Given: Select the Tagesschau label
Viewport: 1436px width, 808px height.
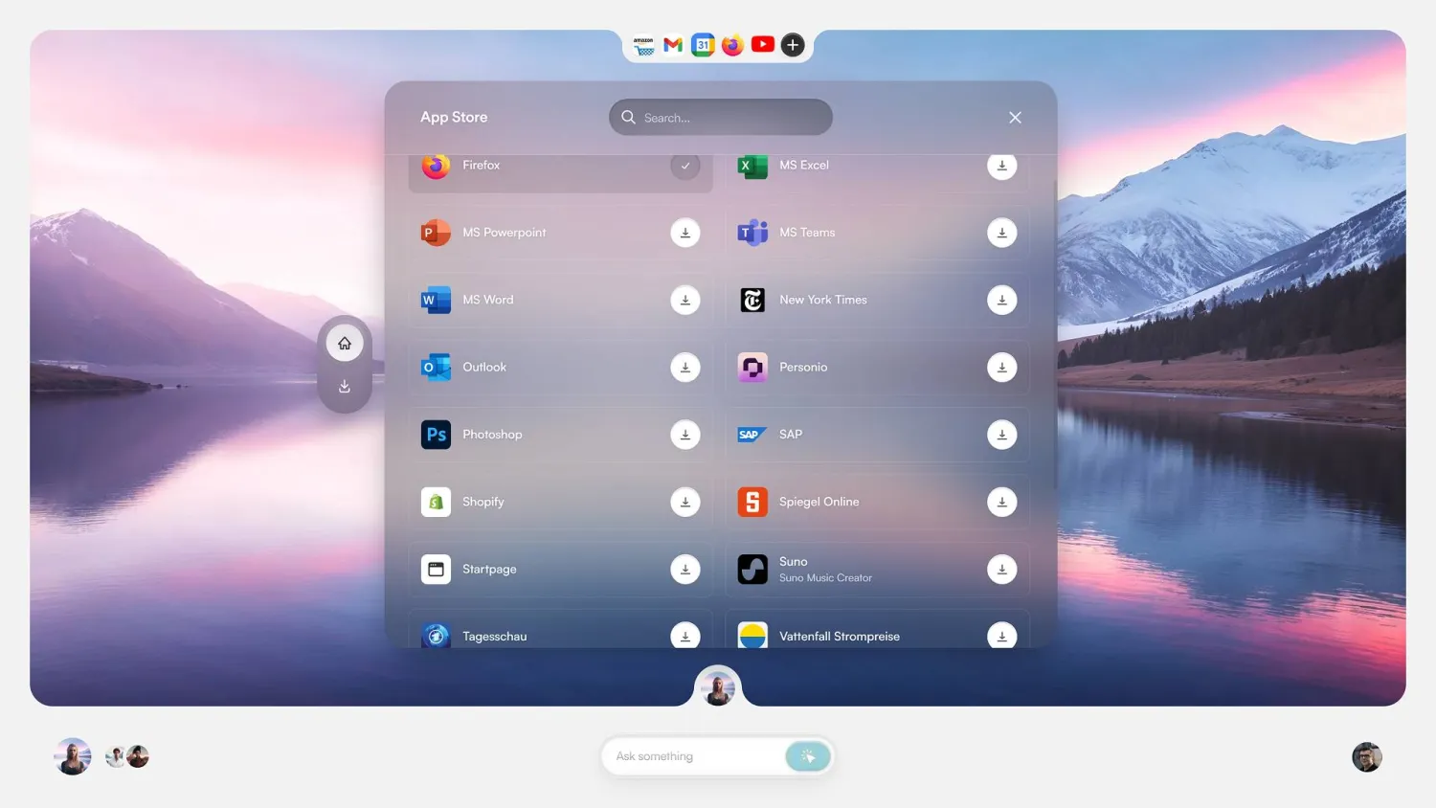Looking at the screenshot, I should 494,636.
